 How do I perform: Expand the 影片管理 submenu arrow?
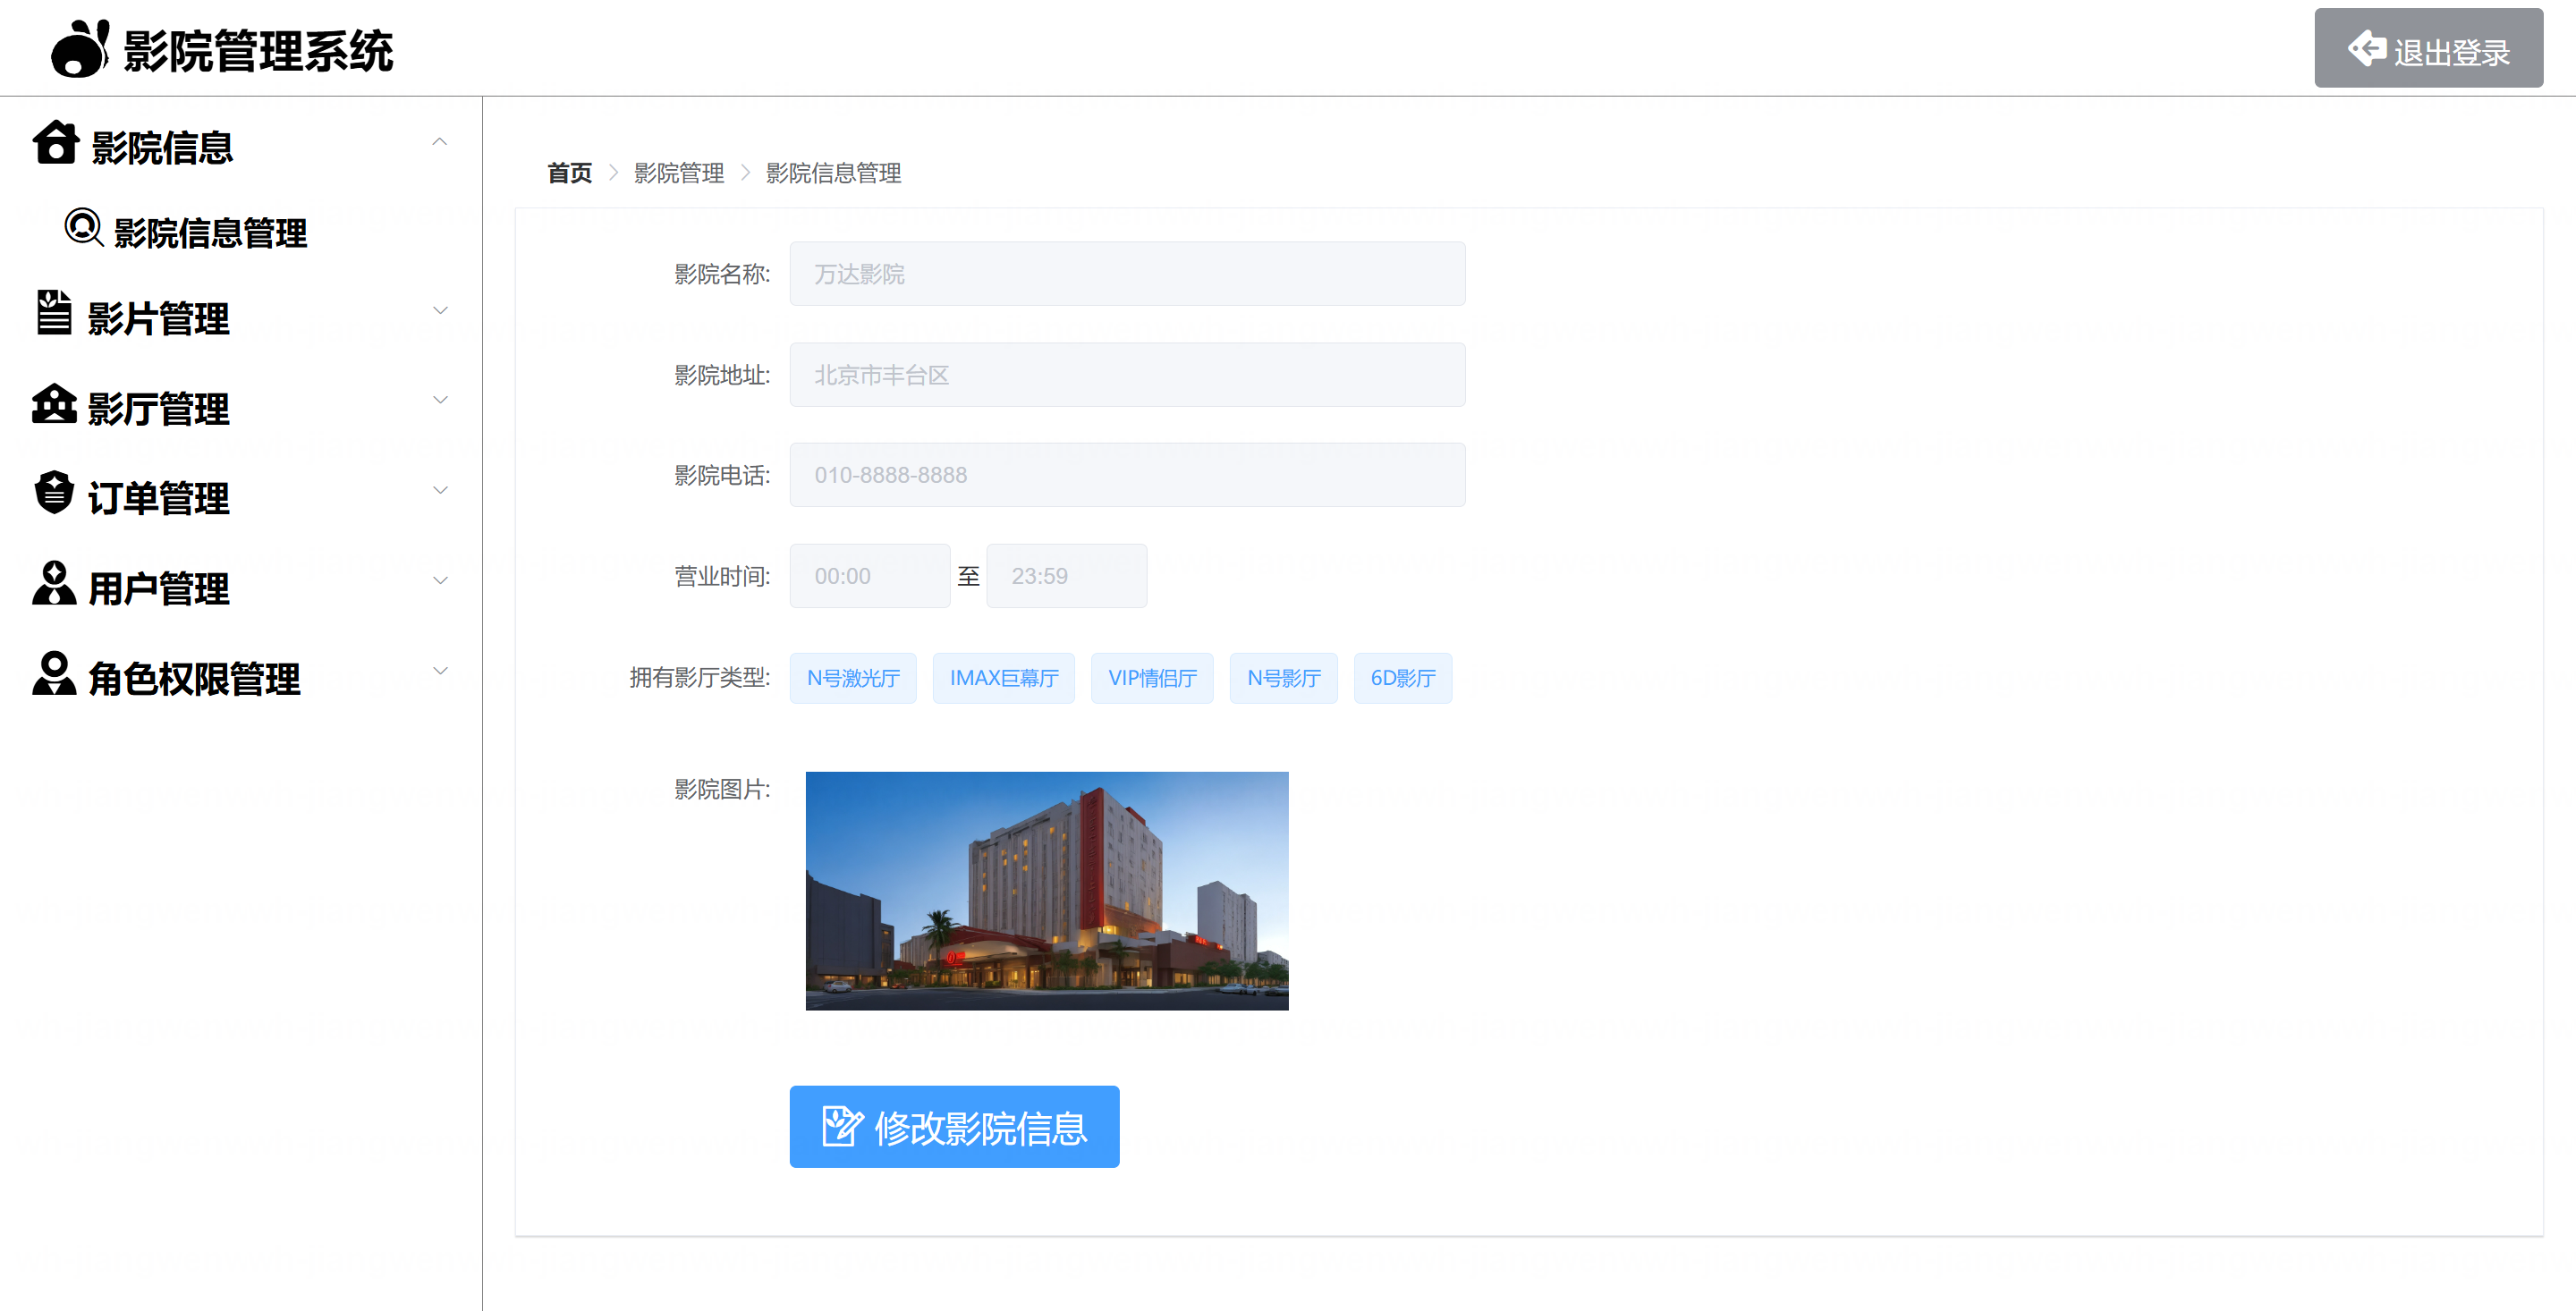(439, 311)
